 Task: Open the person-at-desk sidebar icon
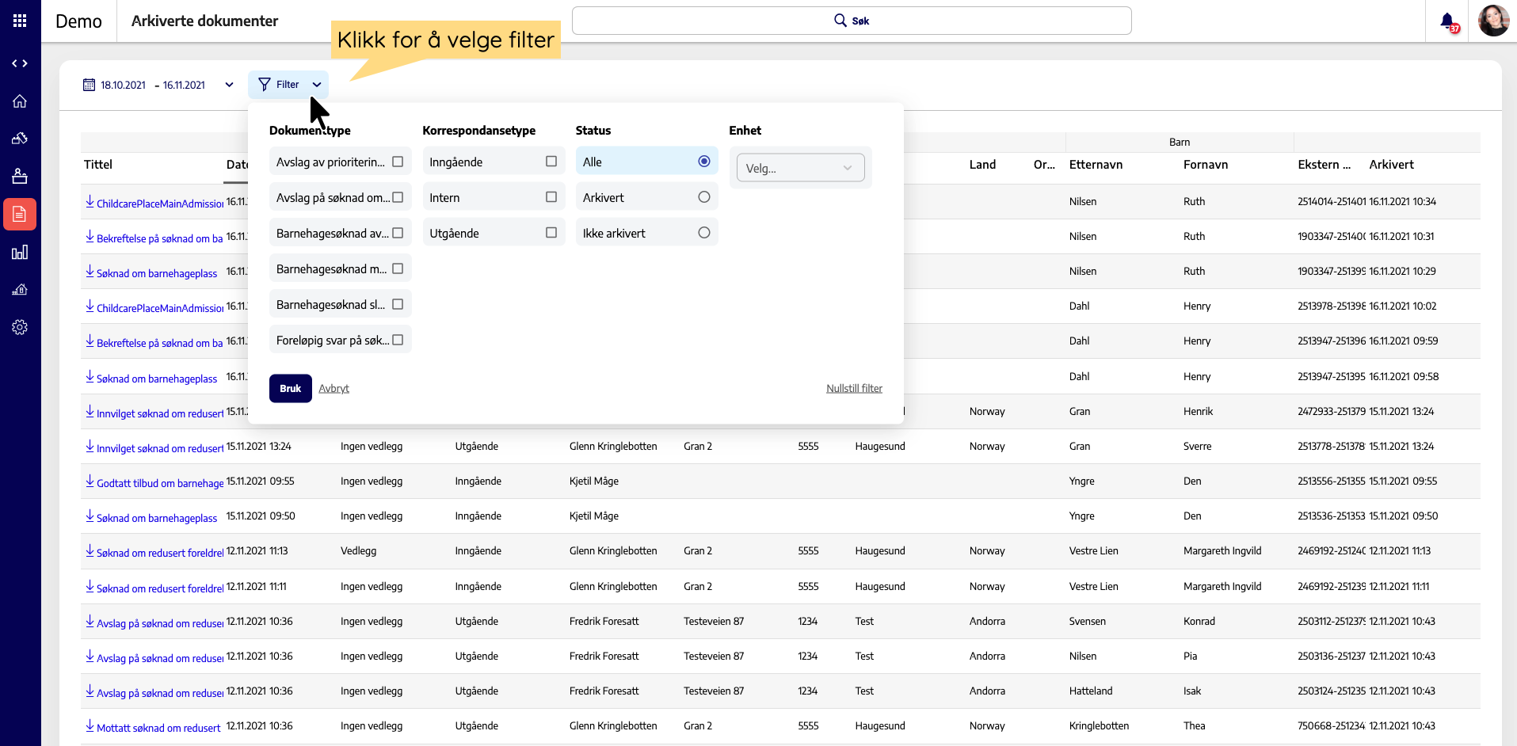point(20,176)
